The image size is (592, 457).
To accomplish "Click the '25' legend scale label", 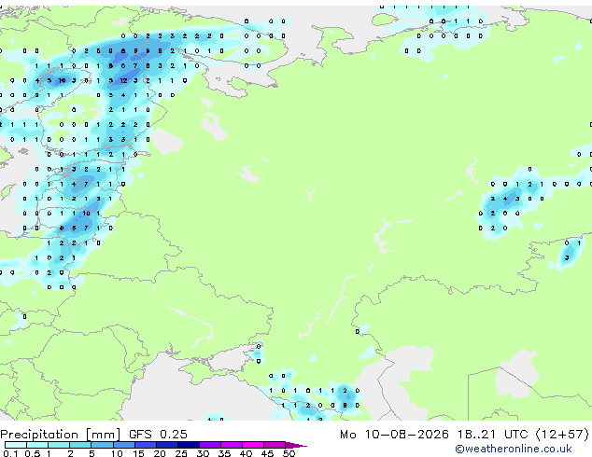I will pos(181,453).
